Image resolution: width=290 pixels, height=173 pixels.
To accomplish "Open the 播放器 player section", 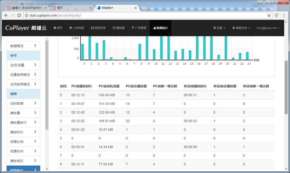I will 119,28.
